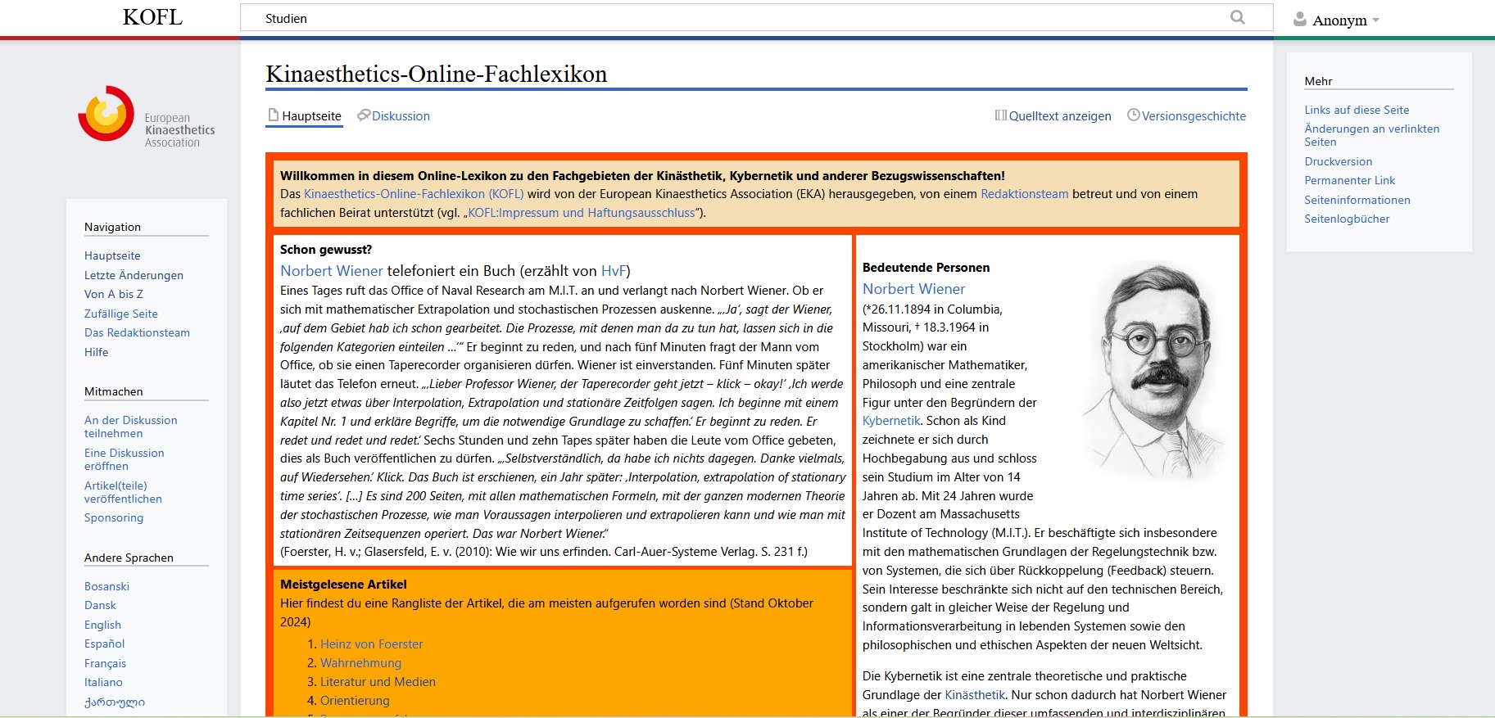The width and height of the screenshot is (1495, 718).
Task: Switch language to Dansk
Action: pos(100,605)
